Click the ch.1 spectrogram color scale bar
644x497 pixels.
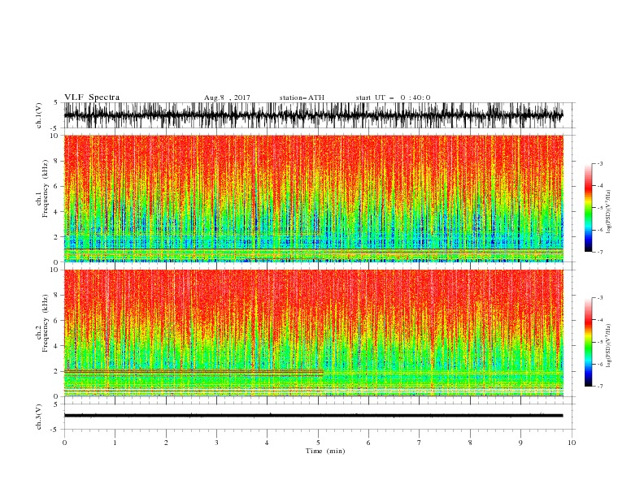click(x=588, y=208)
